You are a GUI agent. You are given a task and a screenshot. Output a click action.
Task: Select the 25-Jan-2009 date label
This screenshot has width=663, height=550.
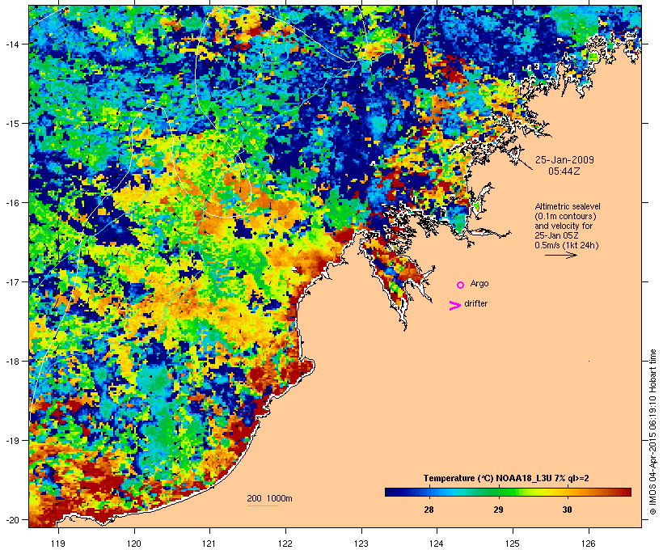[564, 160]
